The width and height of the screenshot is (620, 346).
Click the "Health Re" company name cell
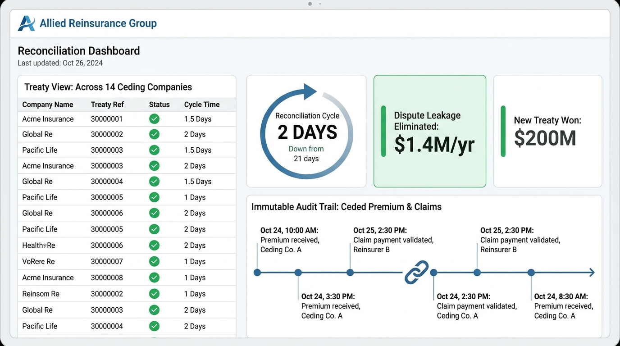pyautogui.click(x=39, y=246)
